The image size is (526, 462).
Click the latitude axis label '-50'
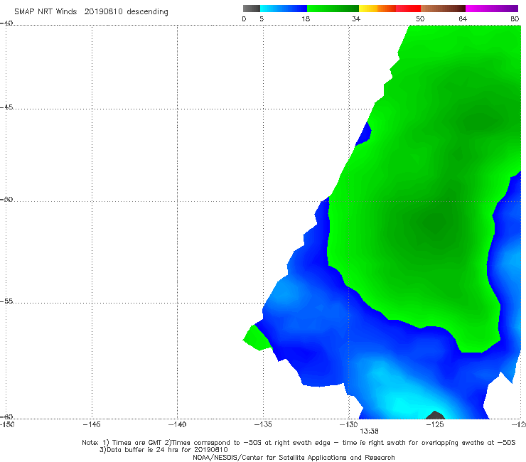pos(6,199)
